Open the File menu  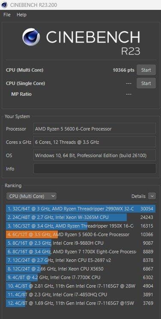coord(7,15)
